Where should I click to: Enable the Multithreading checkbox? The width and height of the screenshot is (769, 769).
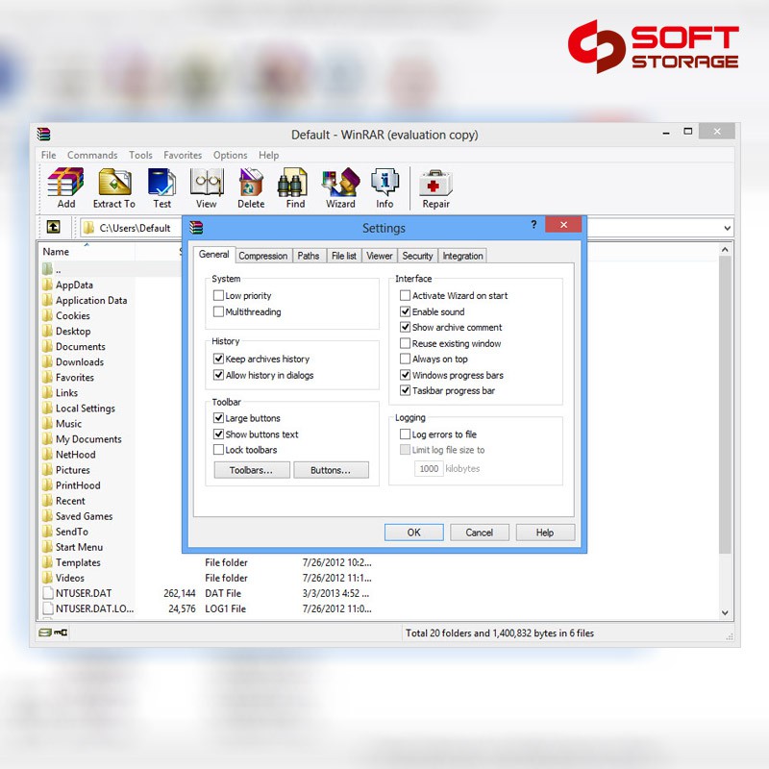pyautogui.click(x=219, y=311)
